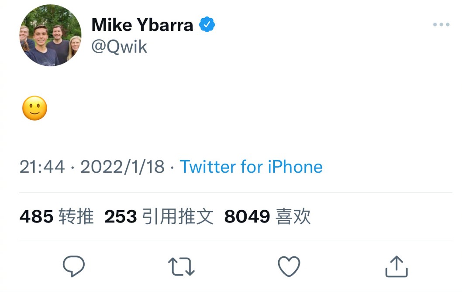Screen dimensions: 462x293
Task: Click the blue verified badge
Action: [207, 25]
